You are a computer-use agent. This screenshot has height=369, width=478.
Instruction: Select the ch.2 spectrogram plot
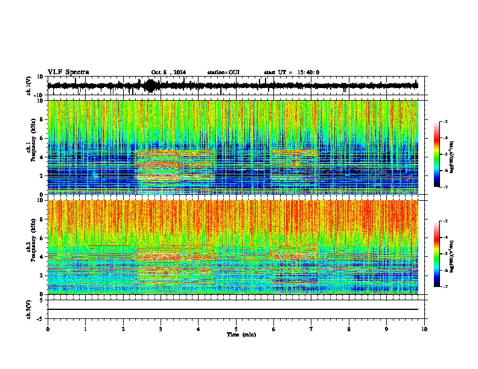(233, 247)
